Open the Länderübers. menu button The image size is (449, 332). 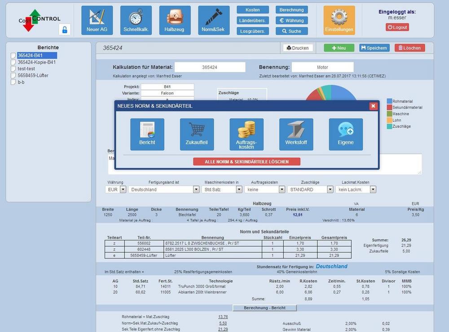pyautogui.click(x=253, y=21)
